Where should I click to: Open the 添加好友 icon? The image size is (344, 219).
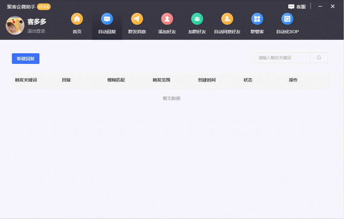click(167, 19)
